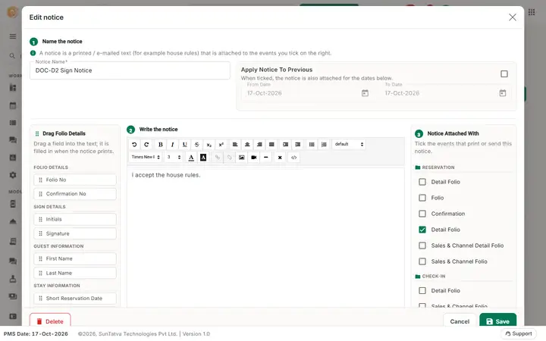Viewport: 546px width, 341px height.
Task: Insert a horizontal line
Action: (266, 158)
